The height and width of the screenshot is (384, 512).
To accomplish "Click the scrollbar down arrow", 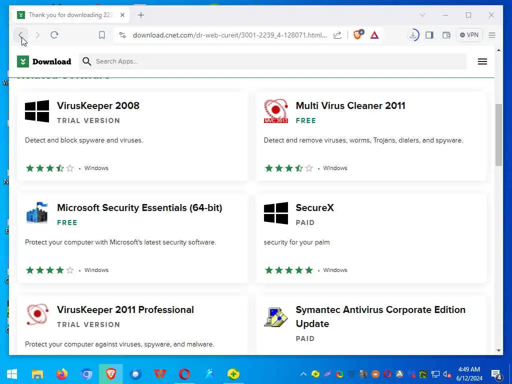I will point(498,350).
